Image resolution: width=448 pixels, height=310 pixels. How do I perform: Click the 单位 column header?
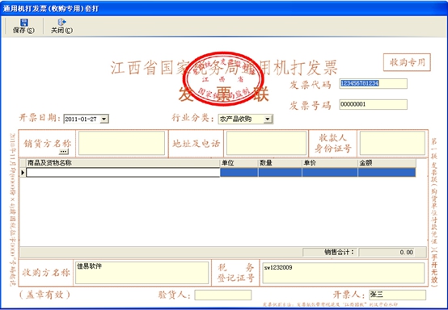click(x=239, y=163)
